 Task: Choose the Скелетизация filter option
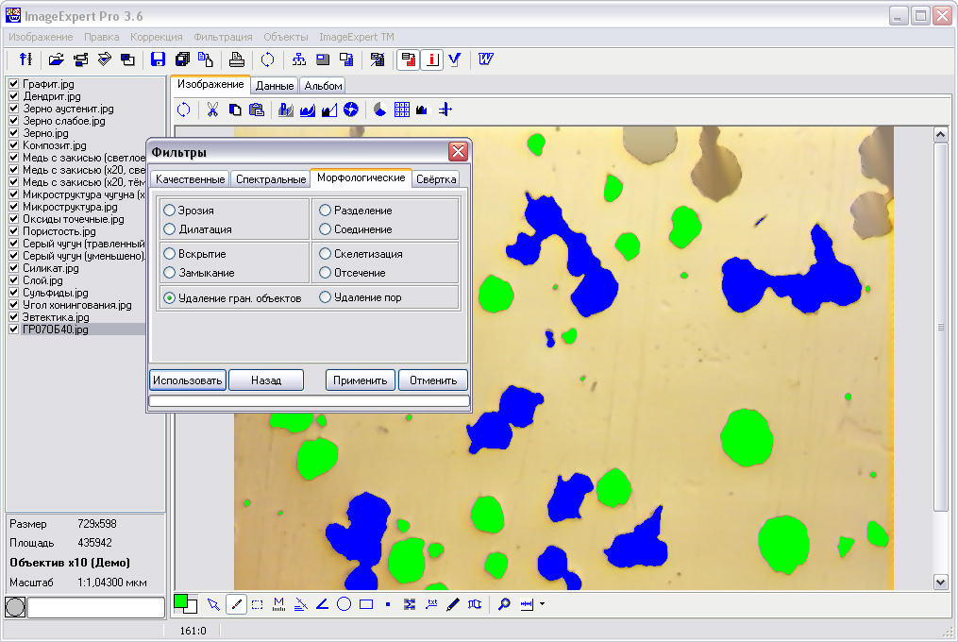point(326,254)
